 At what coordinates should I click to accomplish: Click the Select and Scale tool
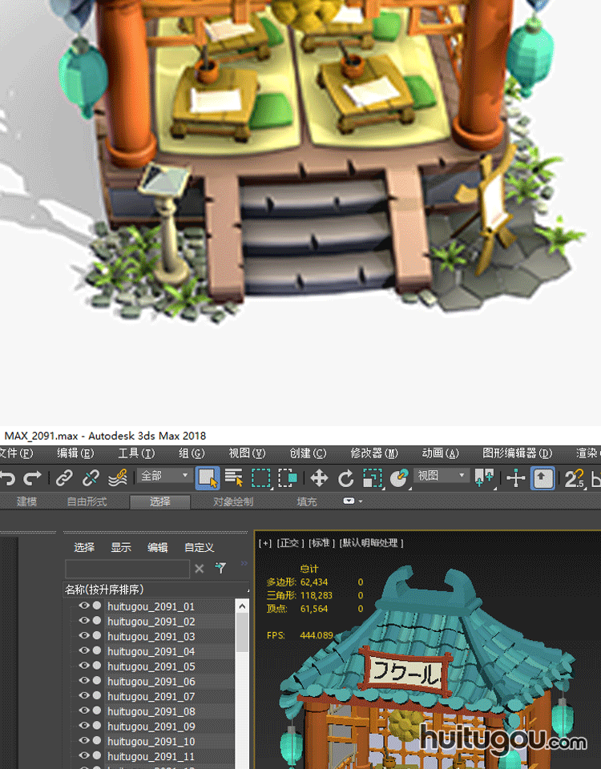372,478
